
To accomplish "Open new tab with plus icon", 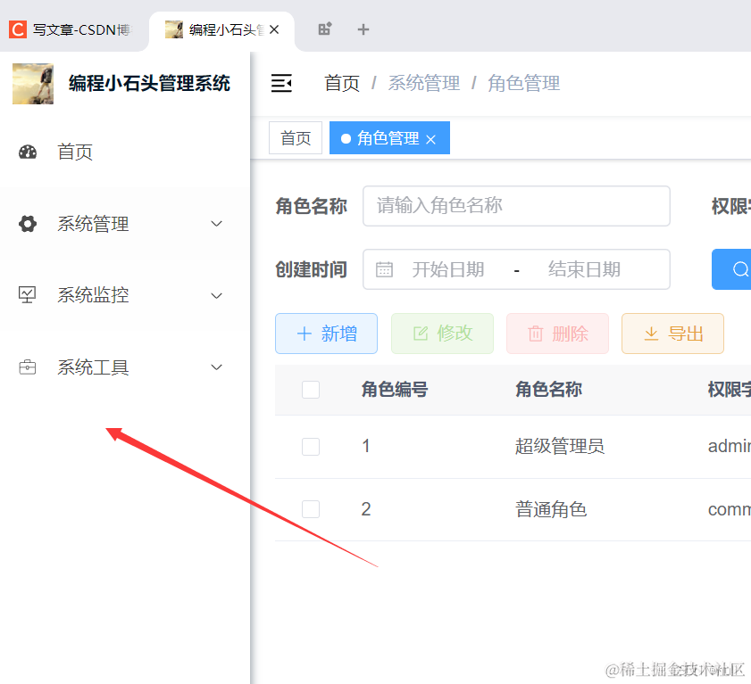I will (x=363, y=29).
